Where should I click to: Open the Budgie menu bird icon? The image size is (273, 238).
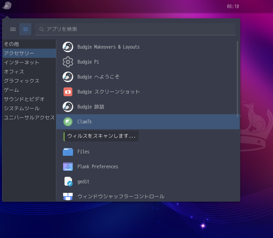[7, 5]
